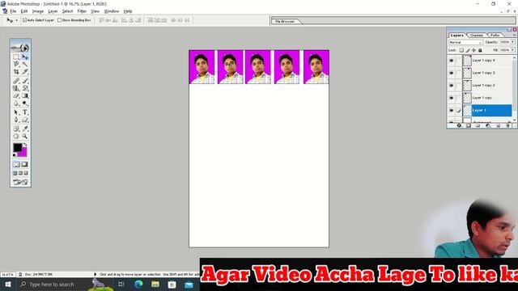
Task: Open the Layer menu
Action: click(53, 11)
